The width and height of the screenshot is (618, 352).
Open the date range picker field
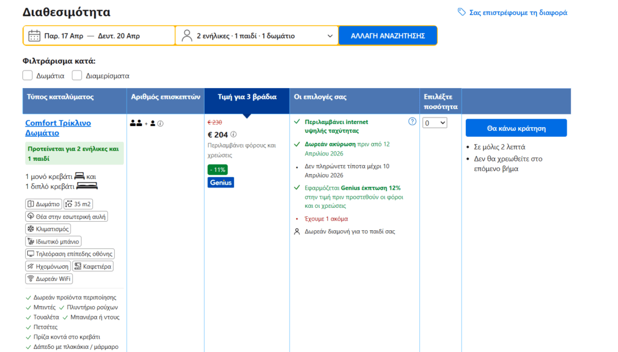click(x=99, y=36)
